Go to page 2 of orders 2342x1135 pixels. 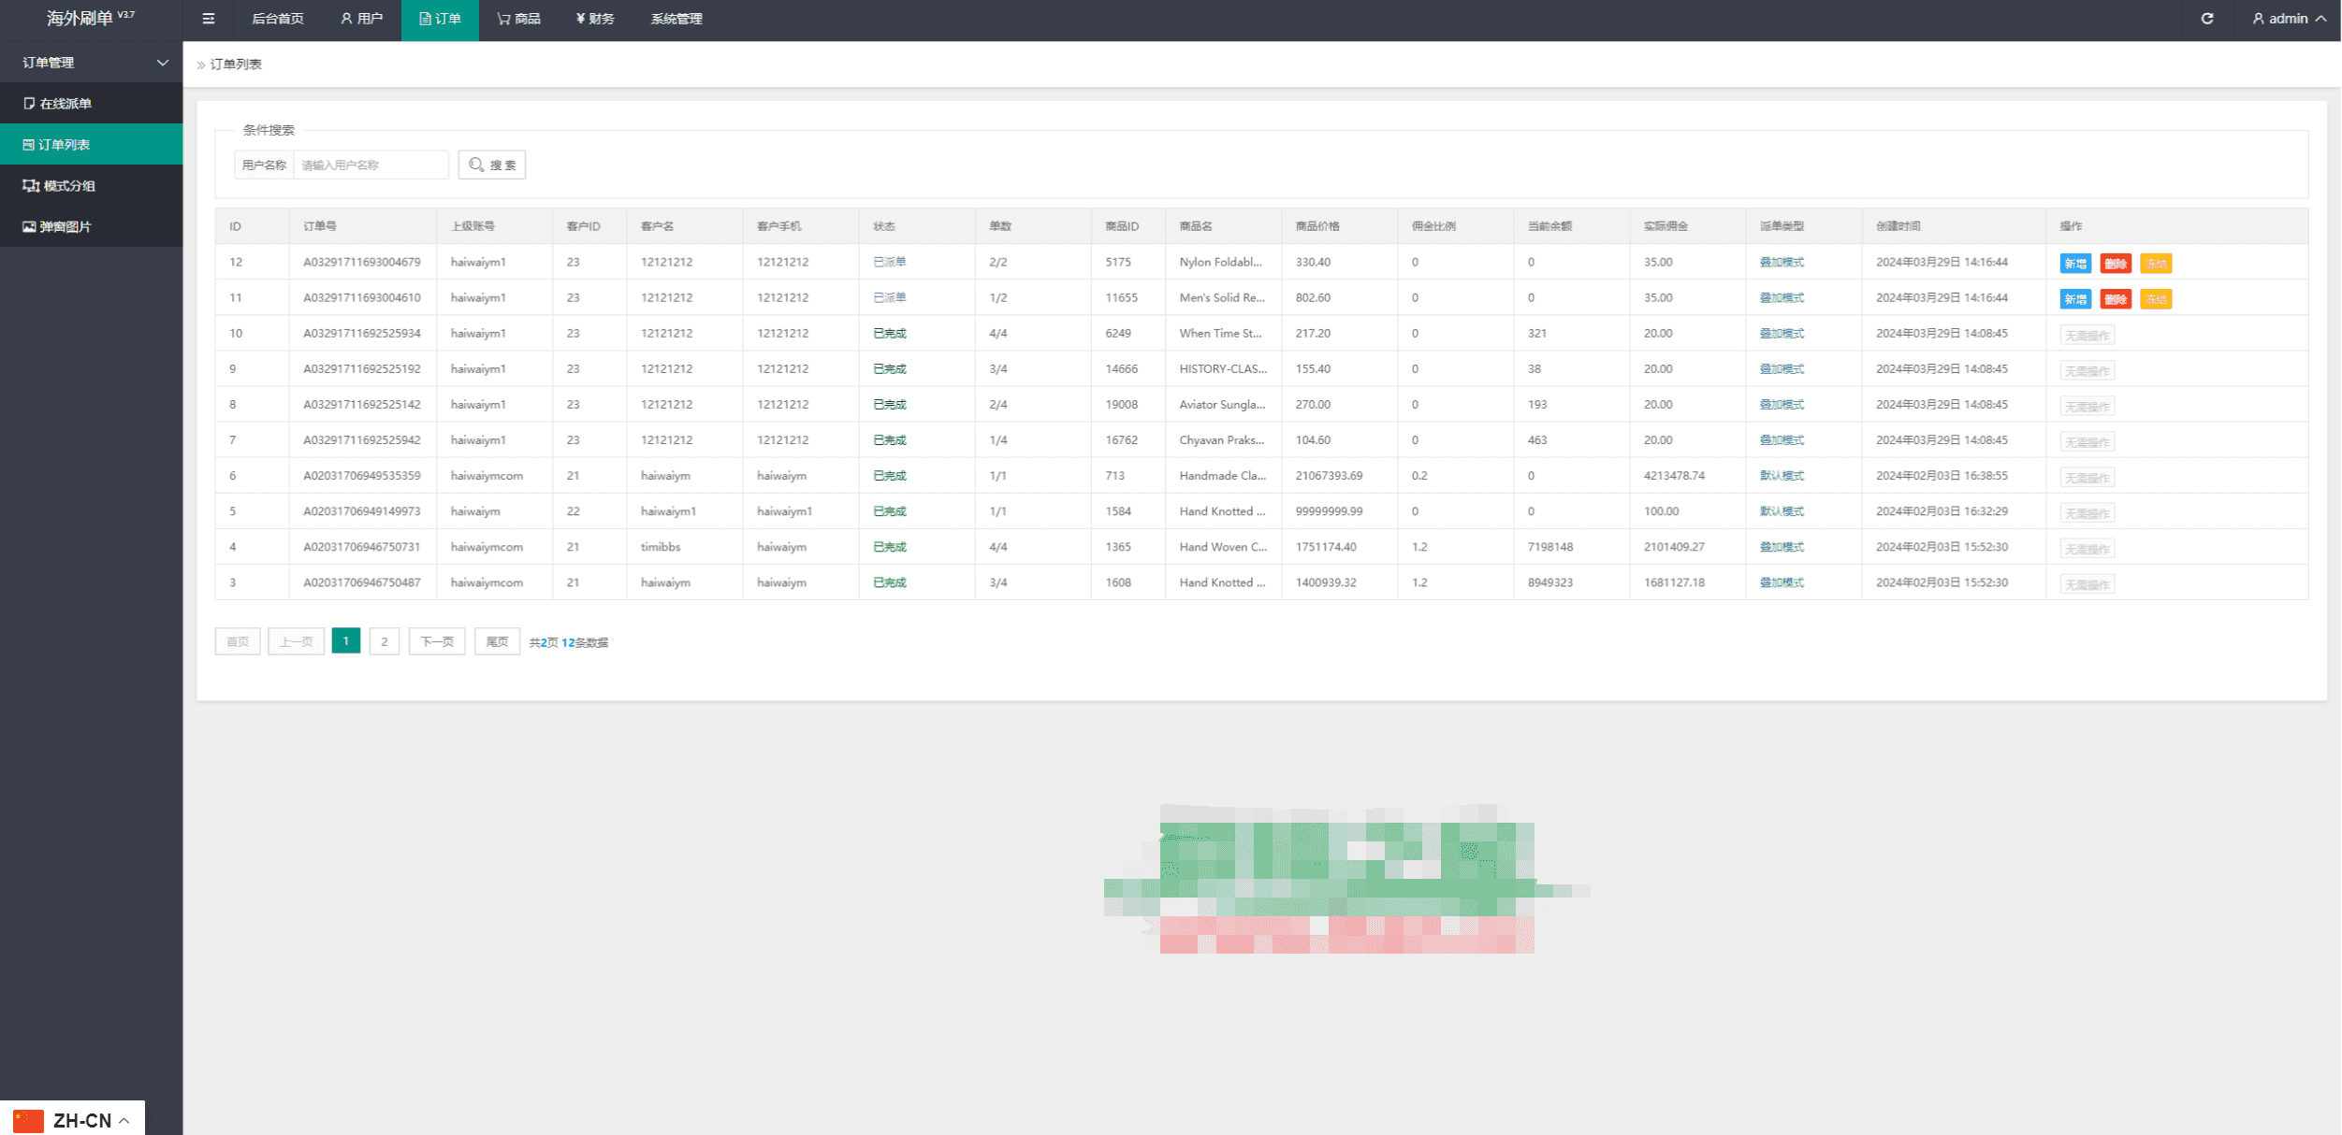tap(384, 642)
